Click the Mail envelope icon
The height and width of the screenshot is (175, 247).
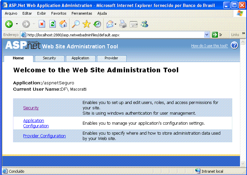click(110, 24)
